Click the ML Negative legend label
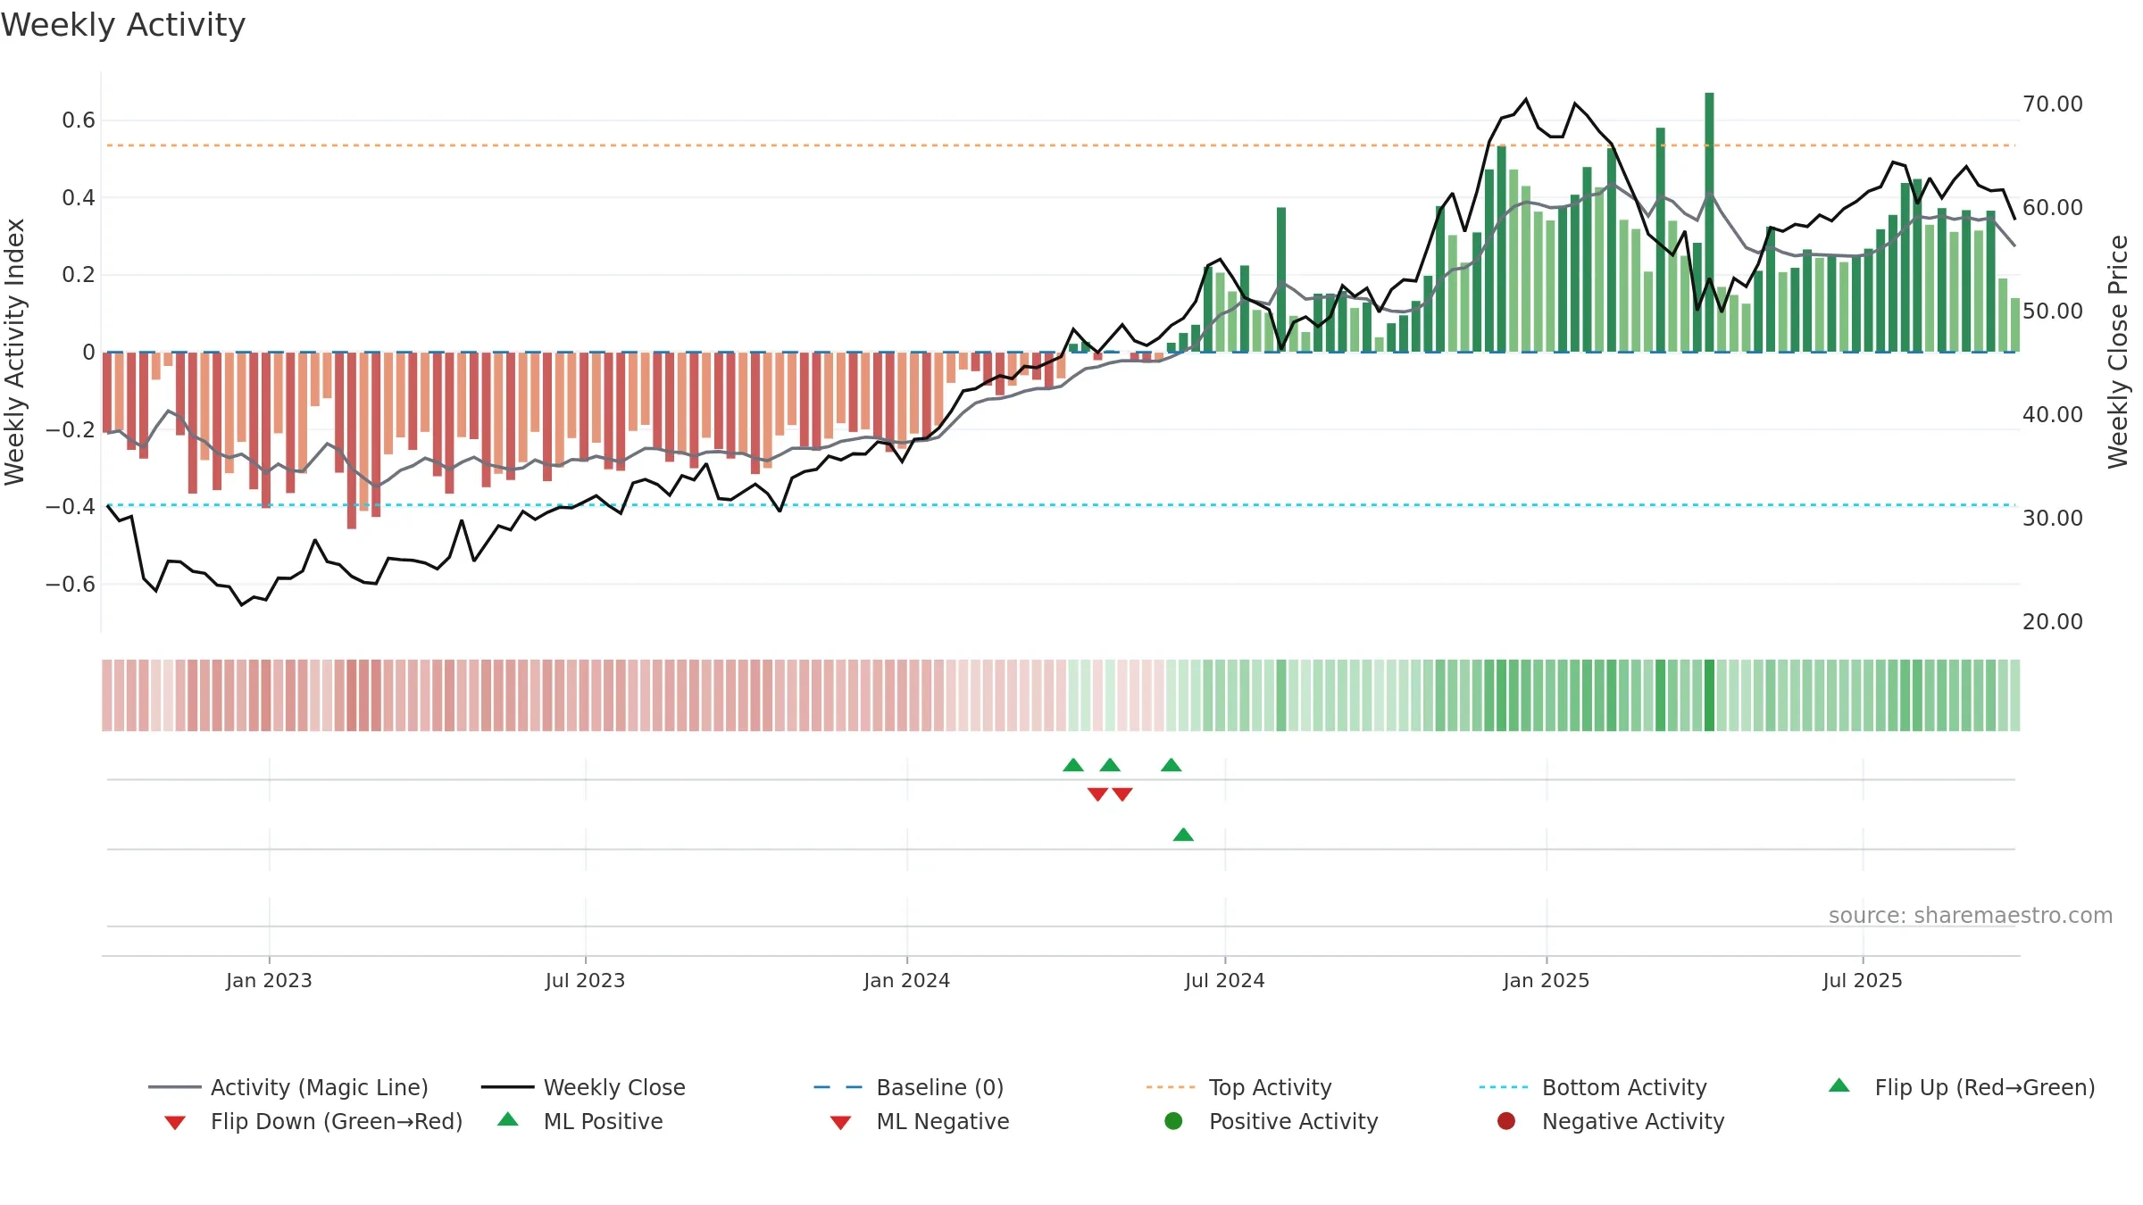This screenshot has height=1205, width=2143. (x=943, y=1121)
